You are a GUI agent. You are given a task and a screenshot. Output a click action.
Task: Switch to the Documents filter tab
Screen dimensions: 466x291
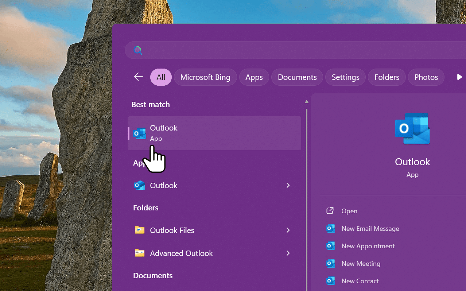(x=297, y=77)
